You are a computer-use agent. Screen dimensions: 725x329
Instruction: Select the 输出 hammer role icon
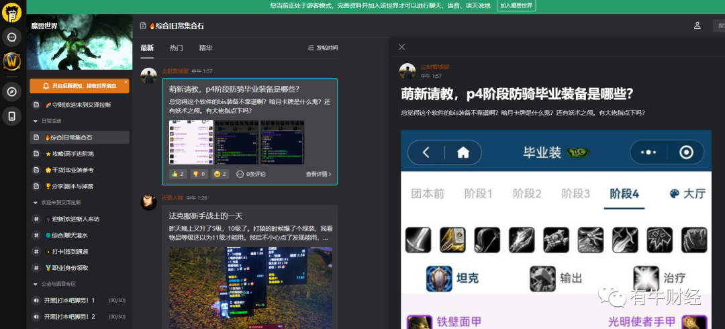click(x=542, y=278)
